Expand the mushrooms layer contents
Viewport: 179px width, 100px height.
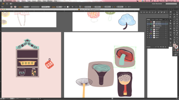point(152,22)
